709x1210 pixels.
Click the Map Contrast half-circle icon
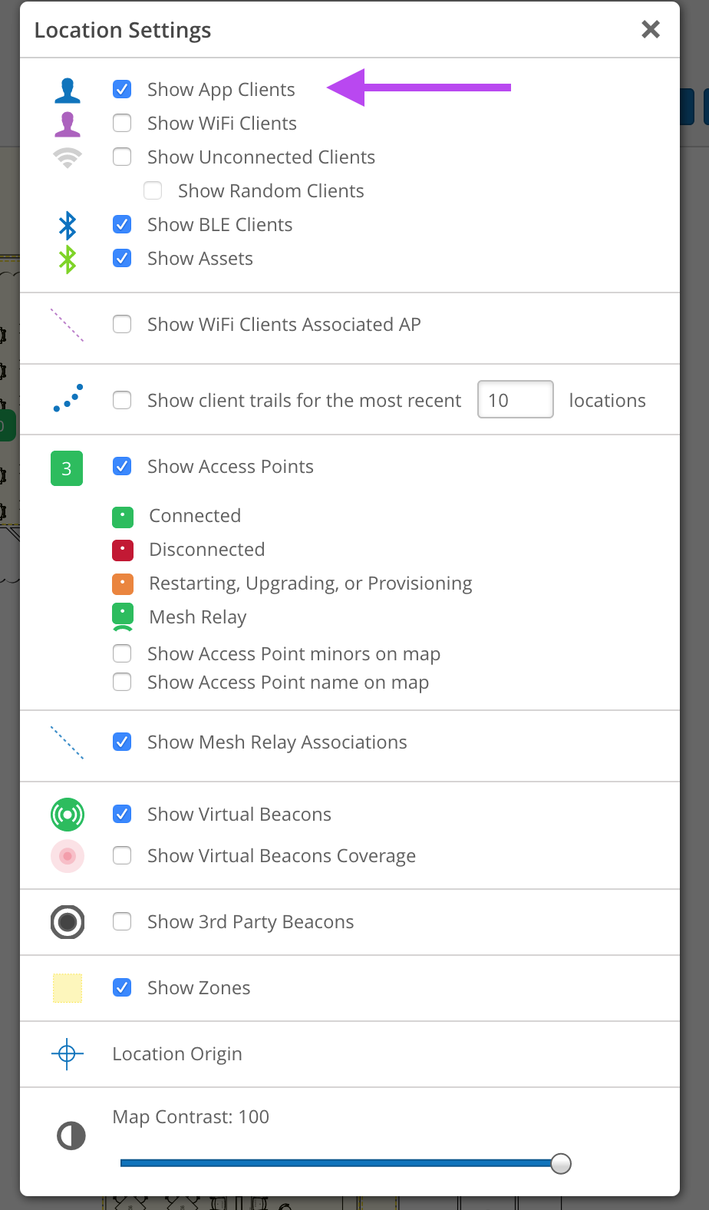coord(71,1136)
